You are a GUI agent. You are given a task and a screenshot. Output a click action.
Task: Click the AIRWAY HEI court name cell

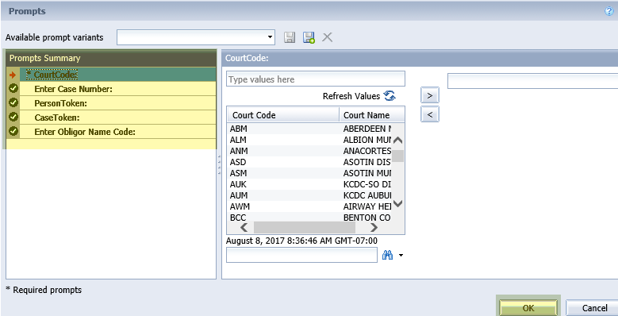pyautogui.click(x=367, y=206)
